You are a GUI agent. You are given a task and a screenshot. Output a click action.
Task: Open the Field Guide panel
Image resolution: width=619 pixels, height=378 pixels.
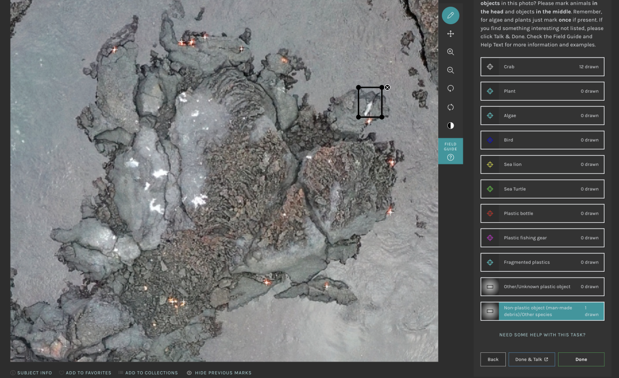(450, 151)
